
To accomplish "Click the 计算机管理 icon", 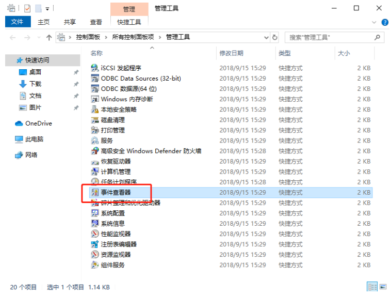I will (x=95, y=172).
